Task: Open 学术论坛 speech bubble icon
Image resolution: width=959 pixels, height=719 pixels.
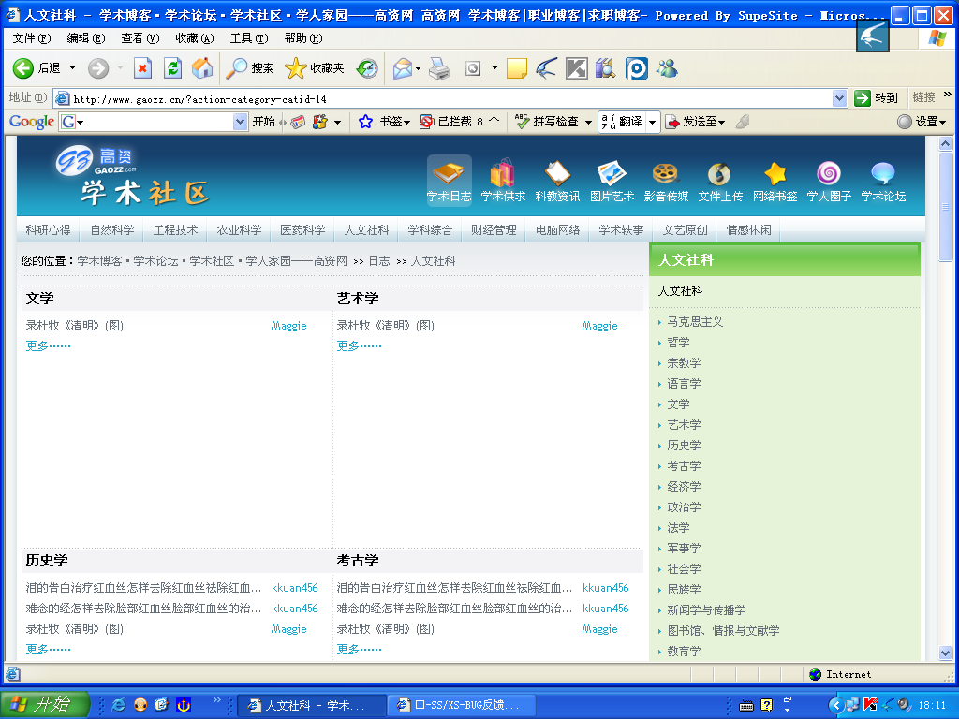Action: coord(883,180)
